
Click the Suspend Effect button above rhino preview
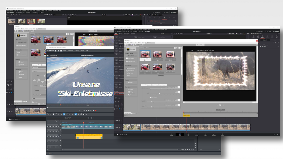[201, 45]
